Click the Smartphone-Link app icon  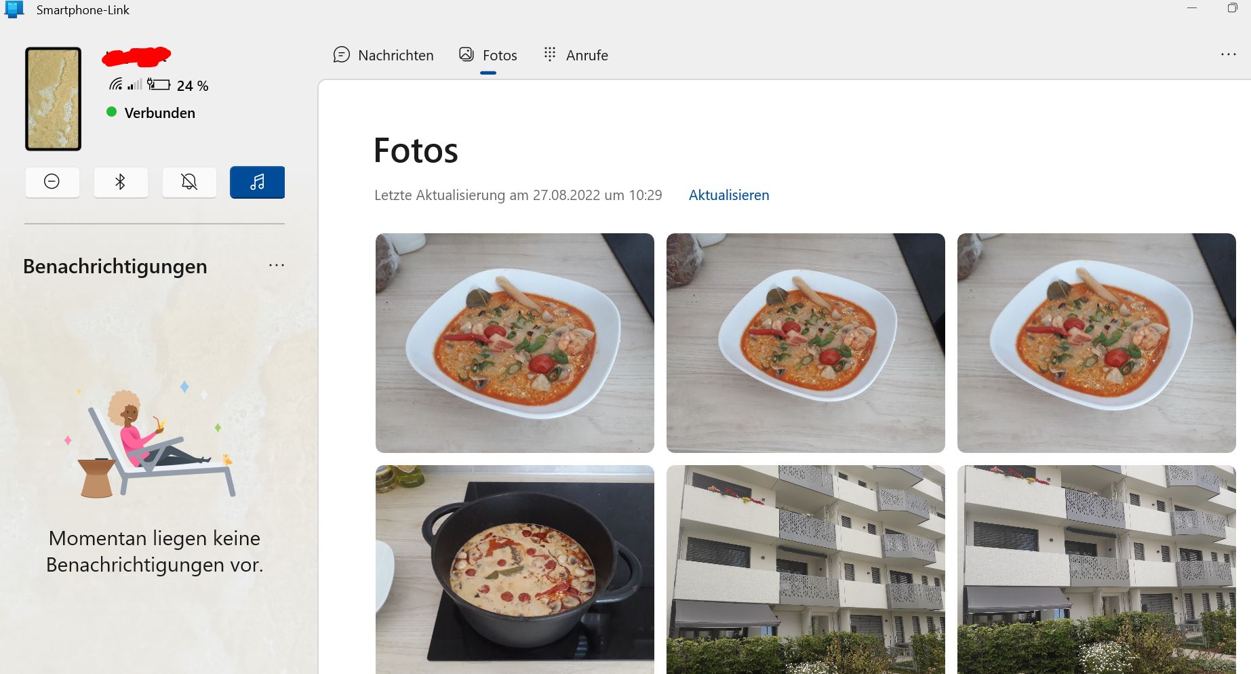pyautogui.click(x=14, y=9)
